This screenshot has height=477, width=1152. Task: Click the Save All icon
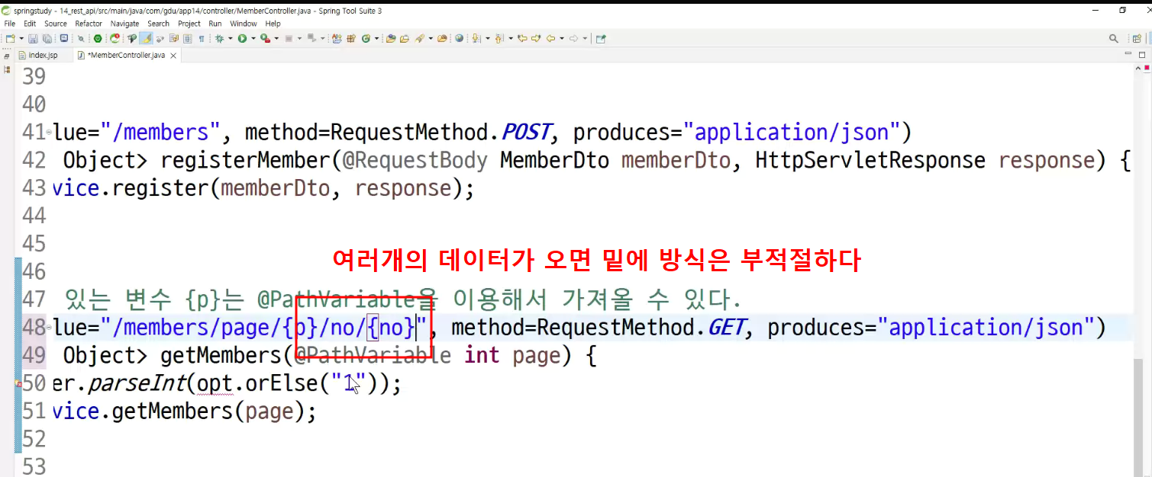pos(47,38)
